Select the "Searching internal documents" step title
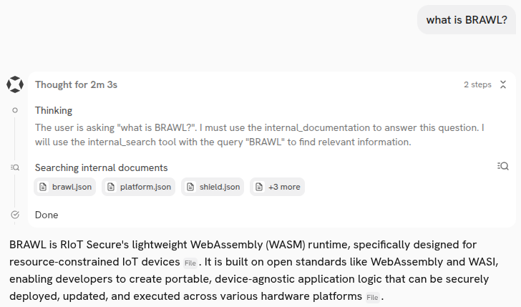 [x=101, y=167]
